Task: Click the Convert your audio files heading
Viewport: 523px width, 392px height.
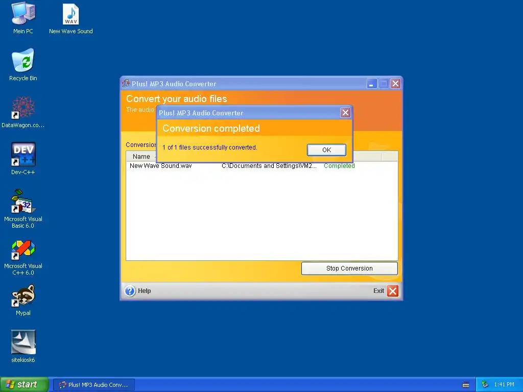Action: [176, 99]
